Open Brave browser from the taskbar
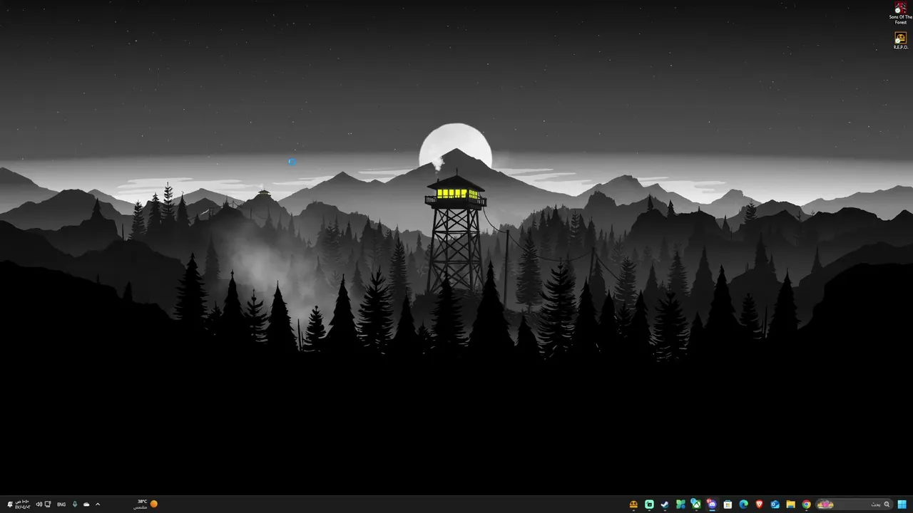Screen dimensions: 913x513 coord(759,504)
